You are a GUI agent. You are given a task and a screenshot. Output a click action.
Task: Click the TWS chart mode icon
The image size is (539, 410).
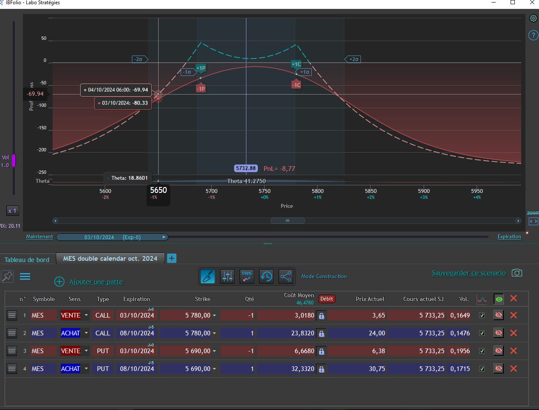(247, 277)
